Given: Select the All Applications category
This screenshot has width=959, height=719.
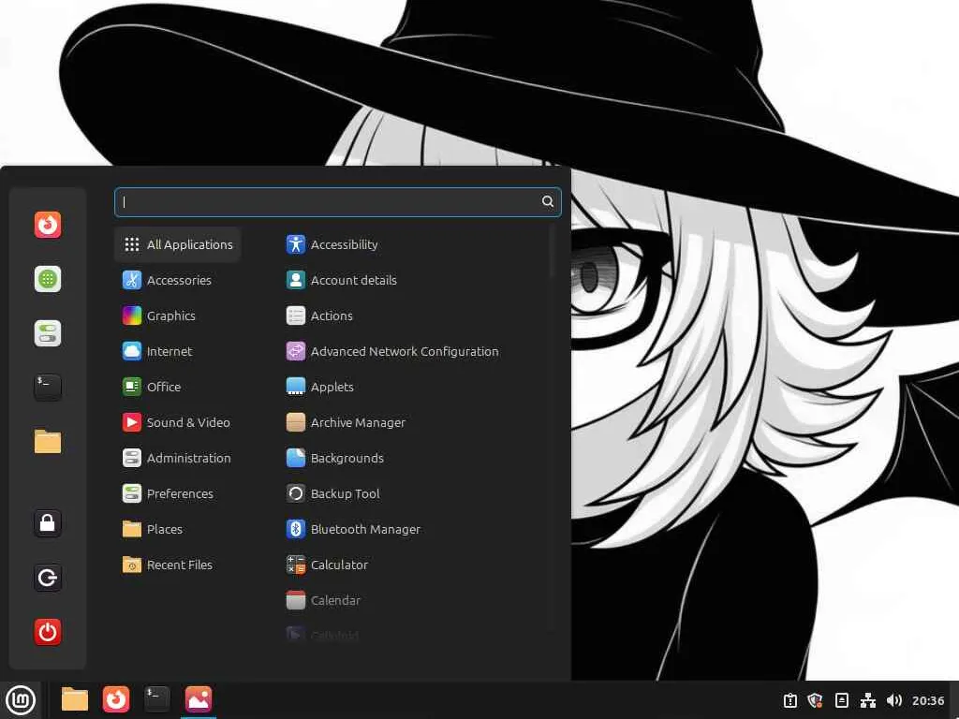Looking at the screenshot, I should (x=177, y=244).
